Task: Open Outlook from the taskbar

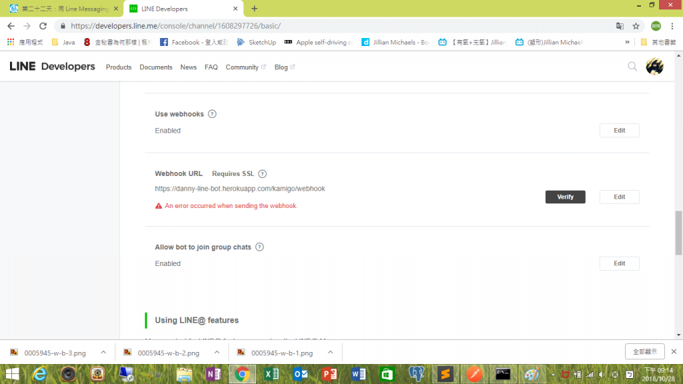Action: click(x=301, y=374)
